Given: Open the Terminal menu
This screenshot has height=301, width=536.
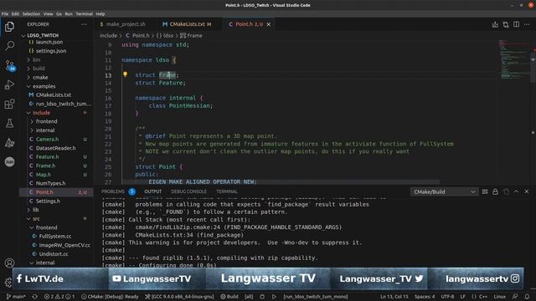Looking at the screenshot, I should coord(84,14).
